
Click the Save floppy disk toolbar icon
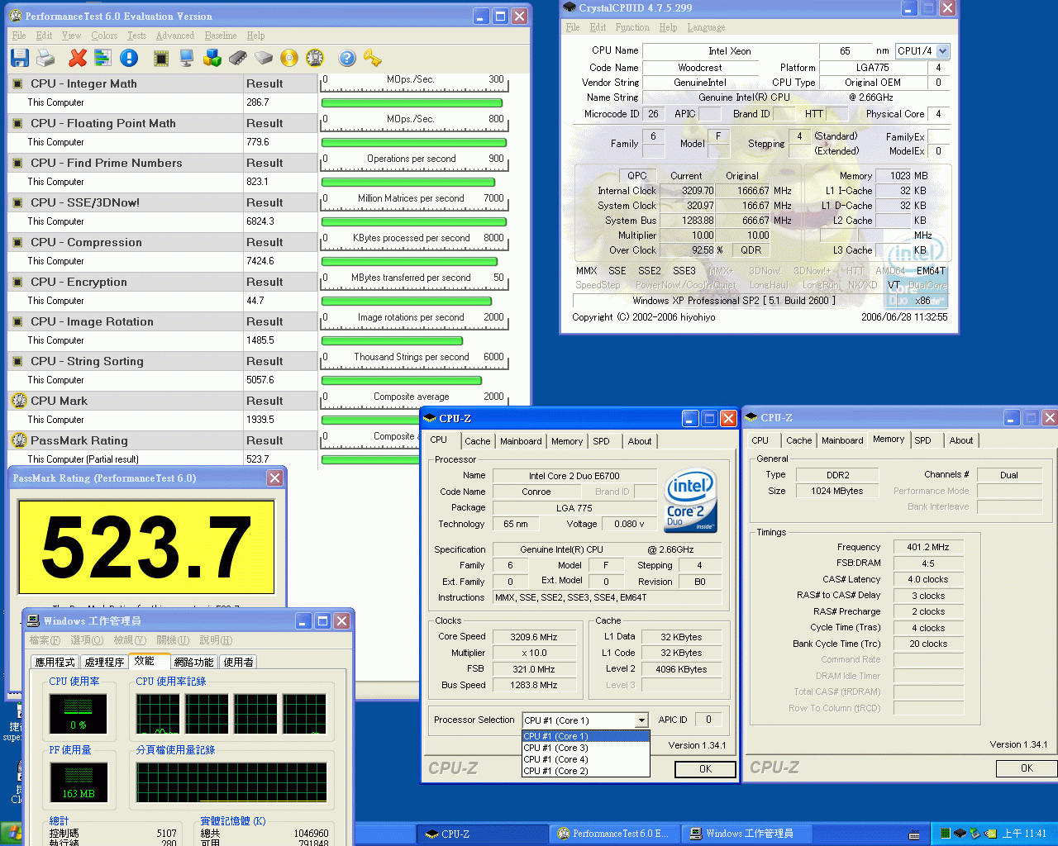pos(20,58)
